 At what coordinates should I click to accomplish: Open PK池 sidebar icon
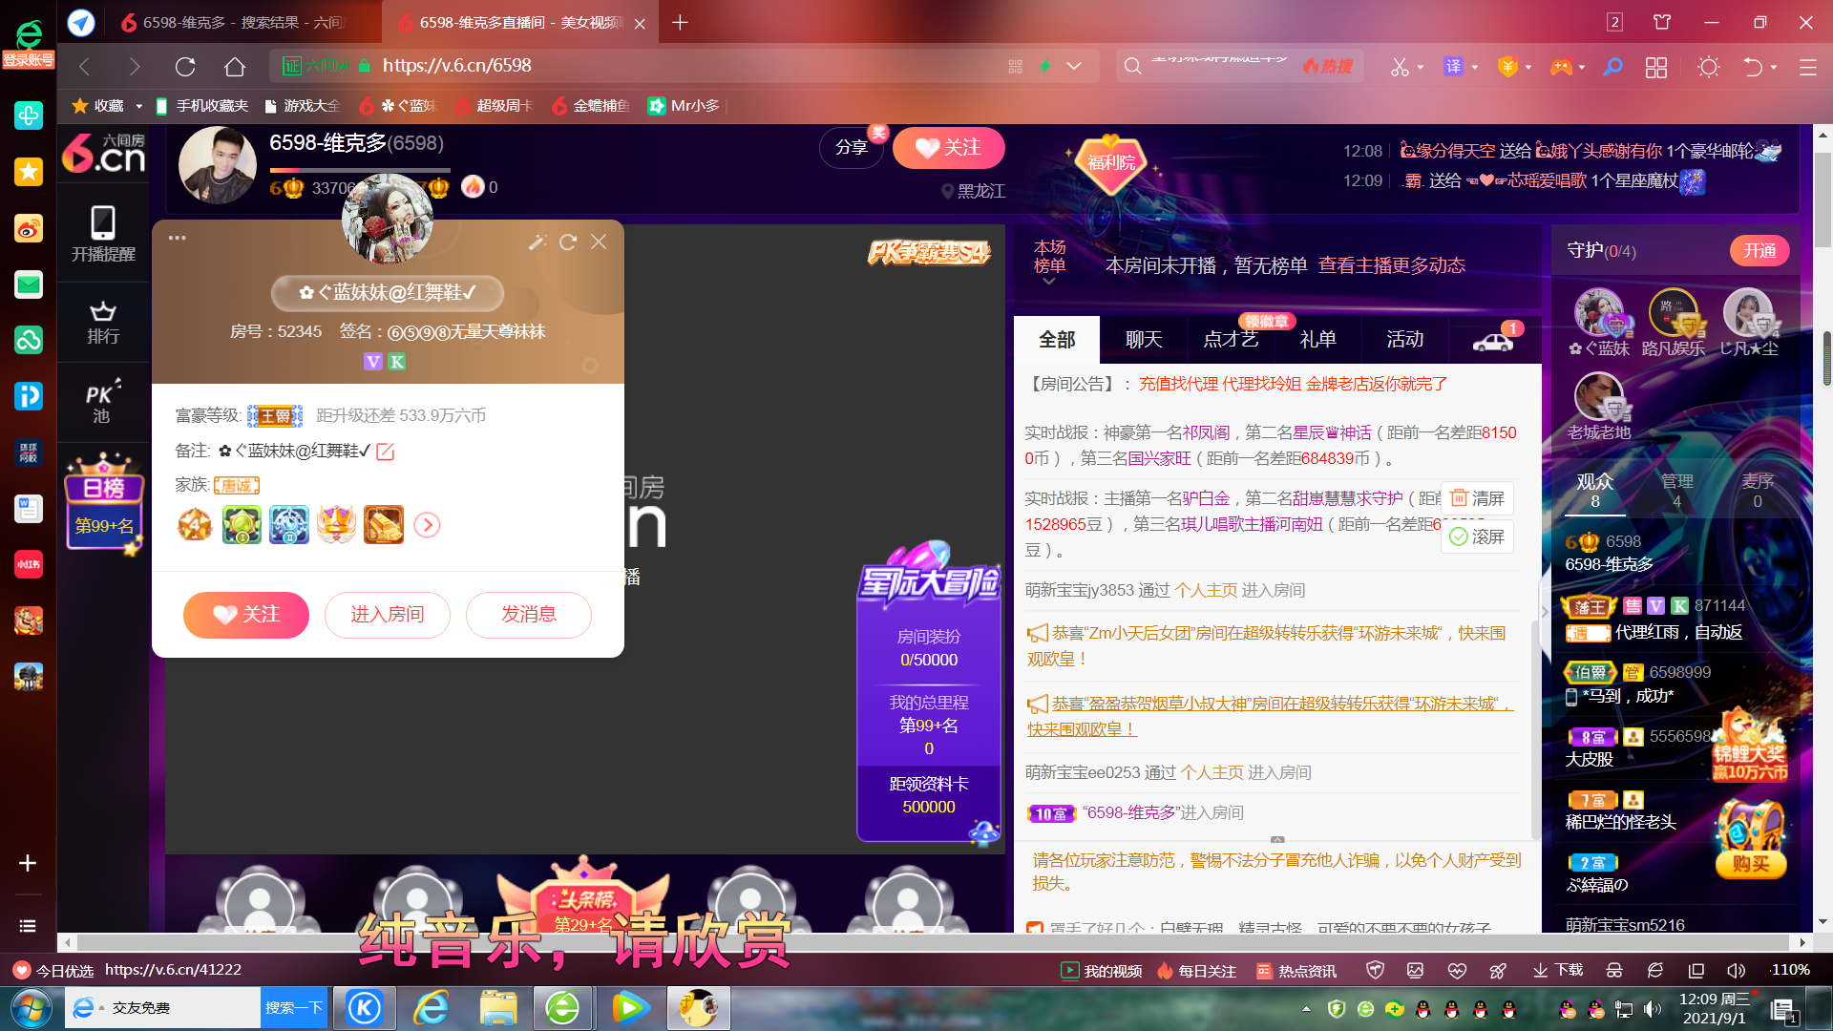[x=102, y=402]
